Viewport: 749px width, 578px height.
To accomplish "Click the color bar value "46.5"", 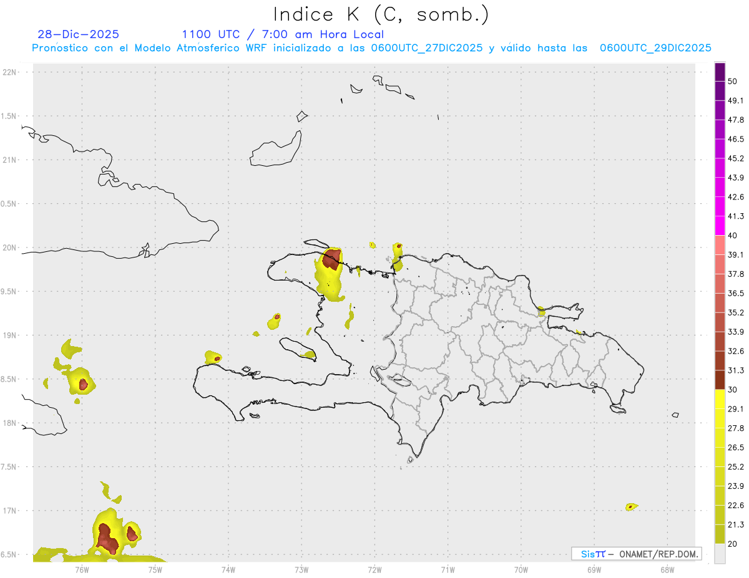I will point(736,139).
